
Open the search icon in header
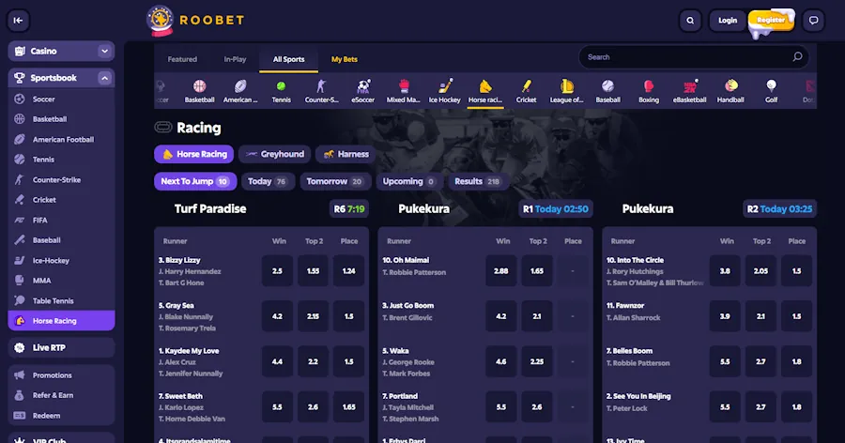pos(690,21)
